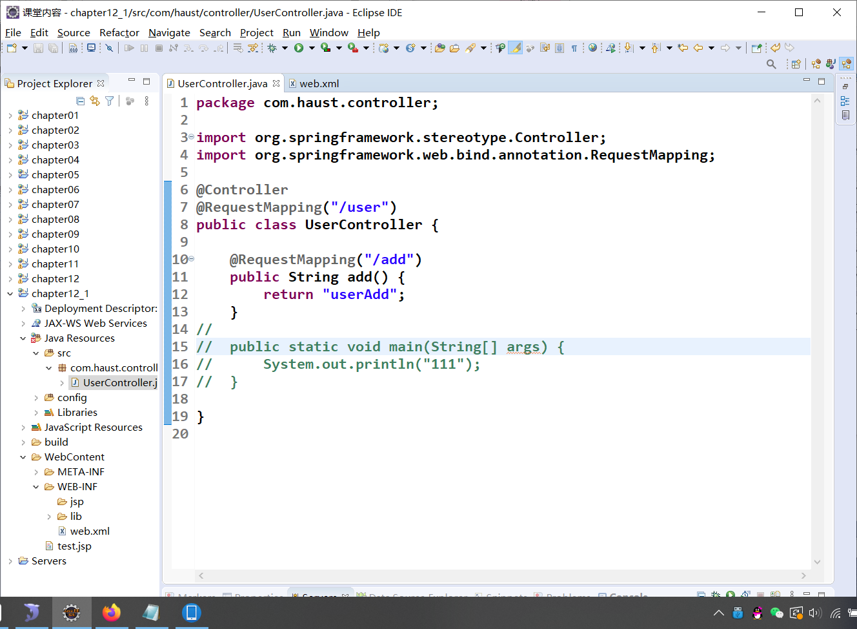Switch to the highlighted Java EE perspective

(847, 64)
